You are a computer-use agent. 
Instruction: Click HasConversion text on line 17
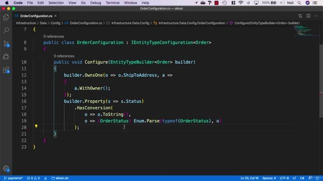click(93, 108)
